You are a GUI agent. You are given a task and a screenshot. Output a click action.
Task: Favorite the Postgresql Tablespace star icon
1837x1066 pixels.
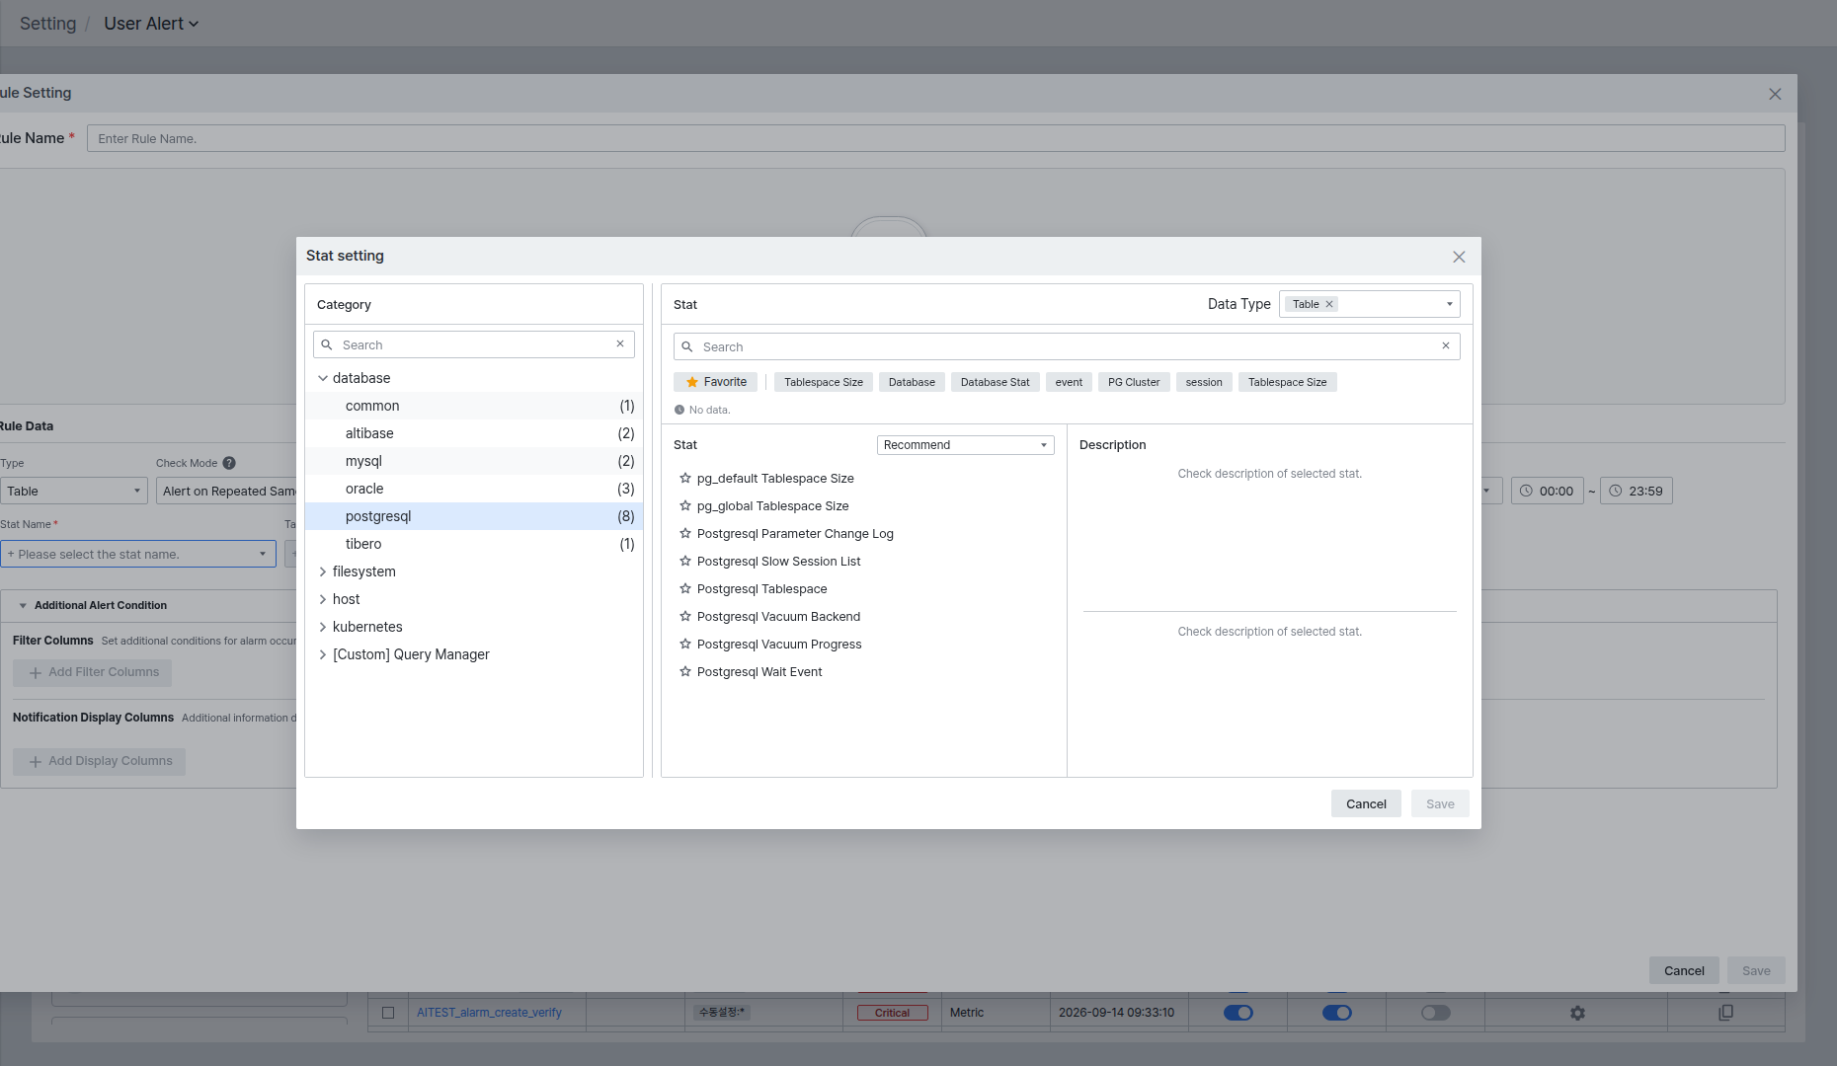685,588
